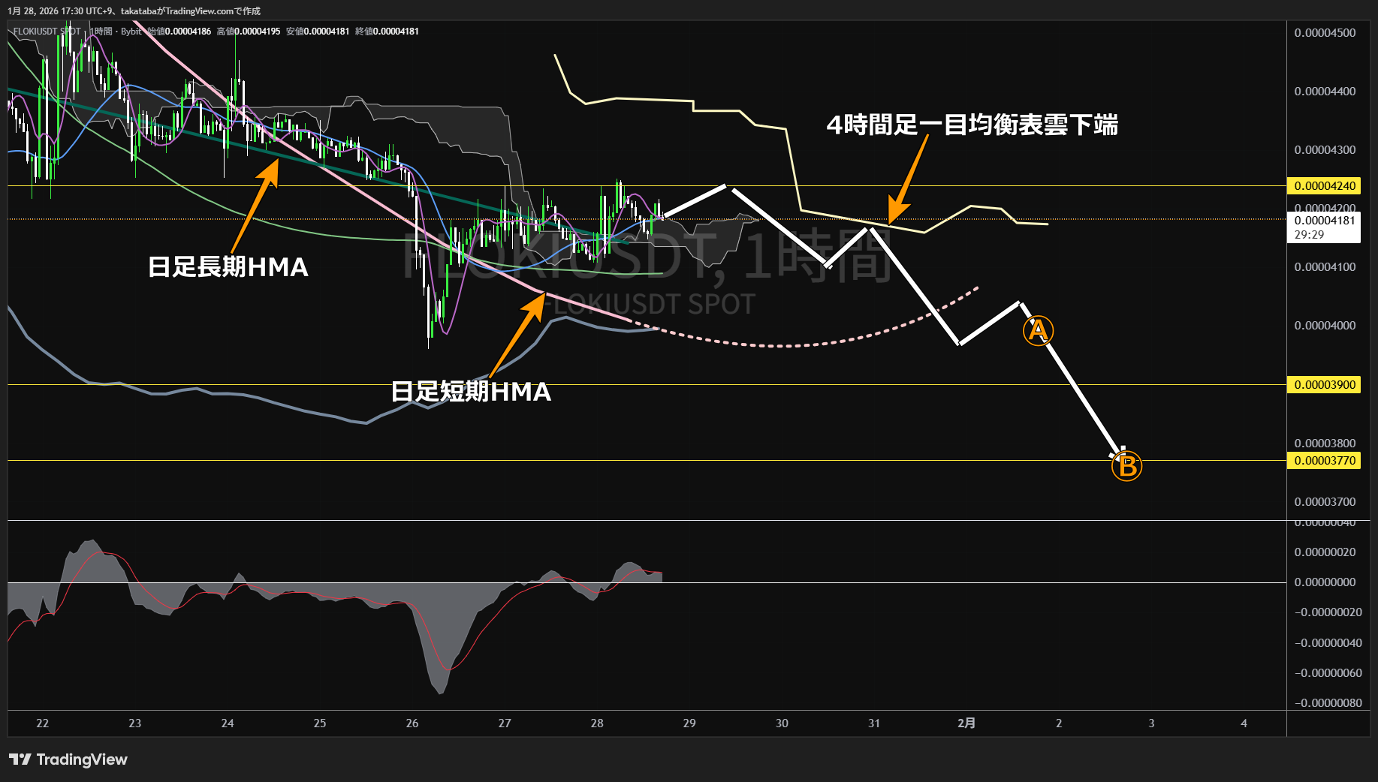Click the 0.00000000 indicator scale label
The height and width of the screenshot is (782, 1378).
tap(1325, 582)
